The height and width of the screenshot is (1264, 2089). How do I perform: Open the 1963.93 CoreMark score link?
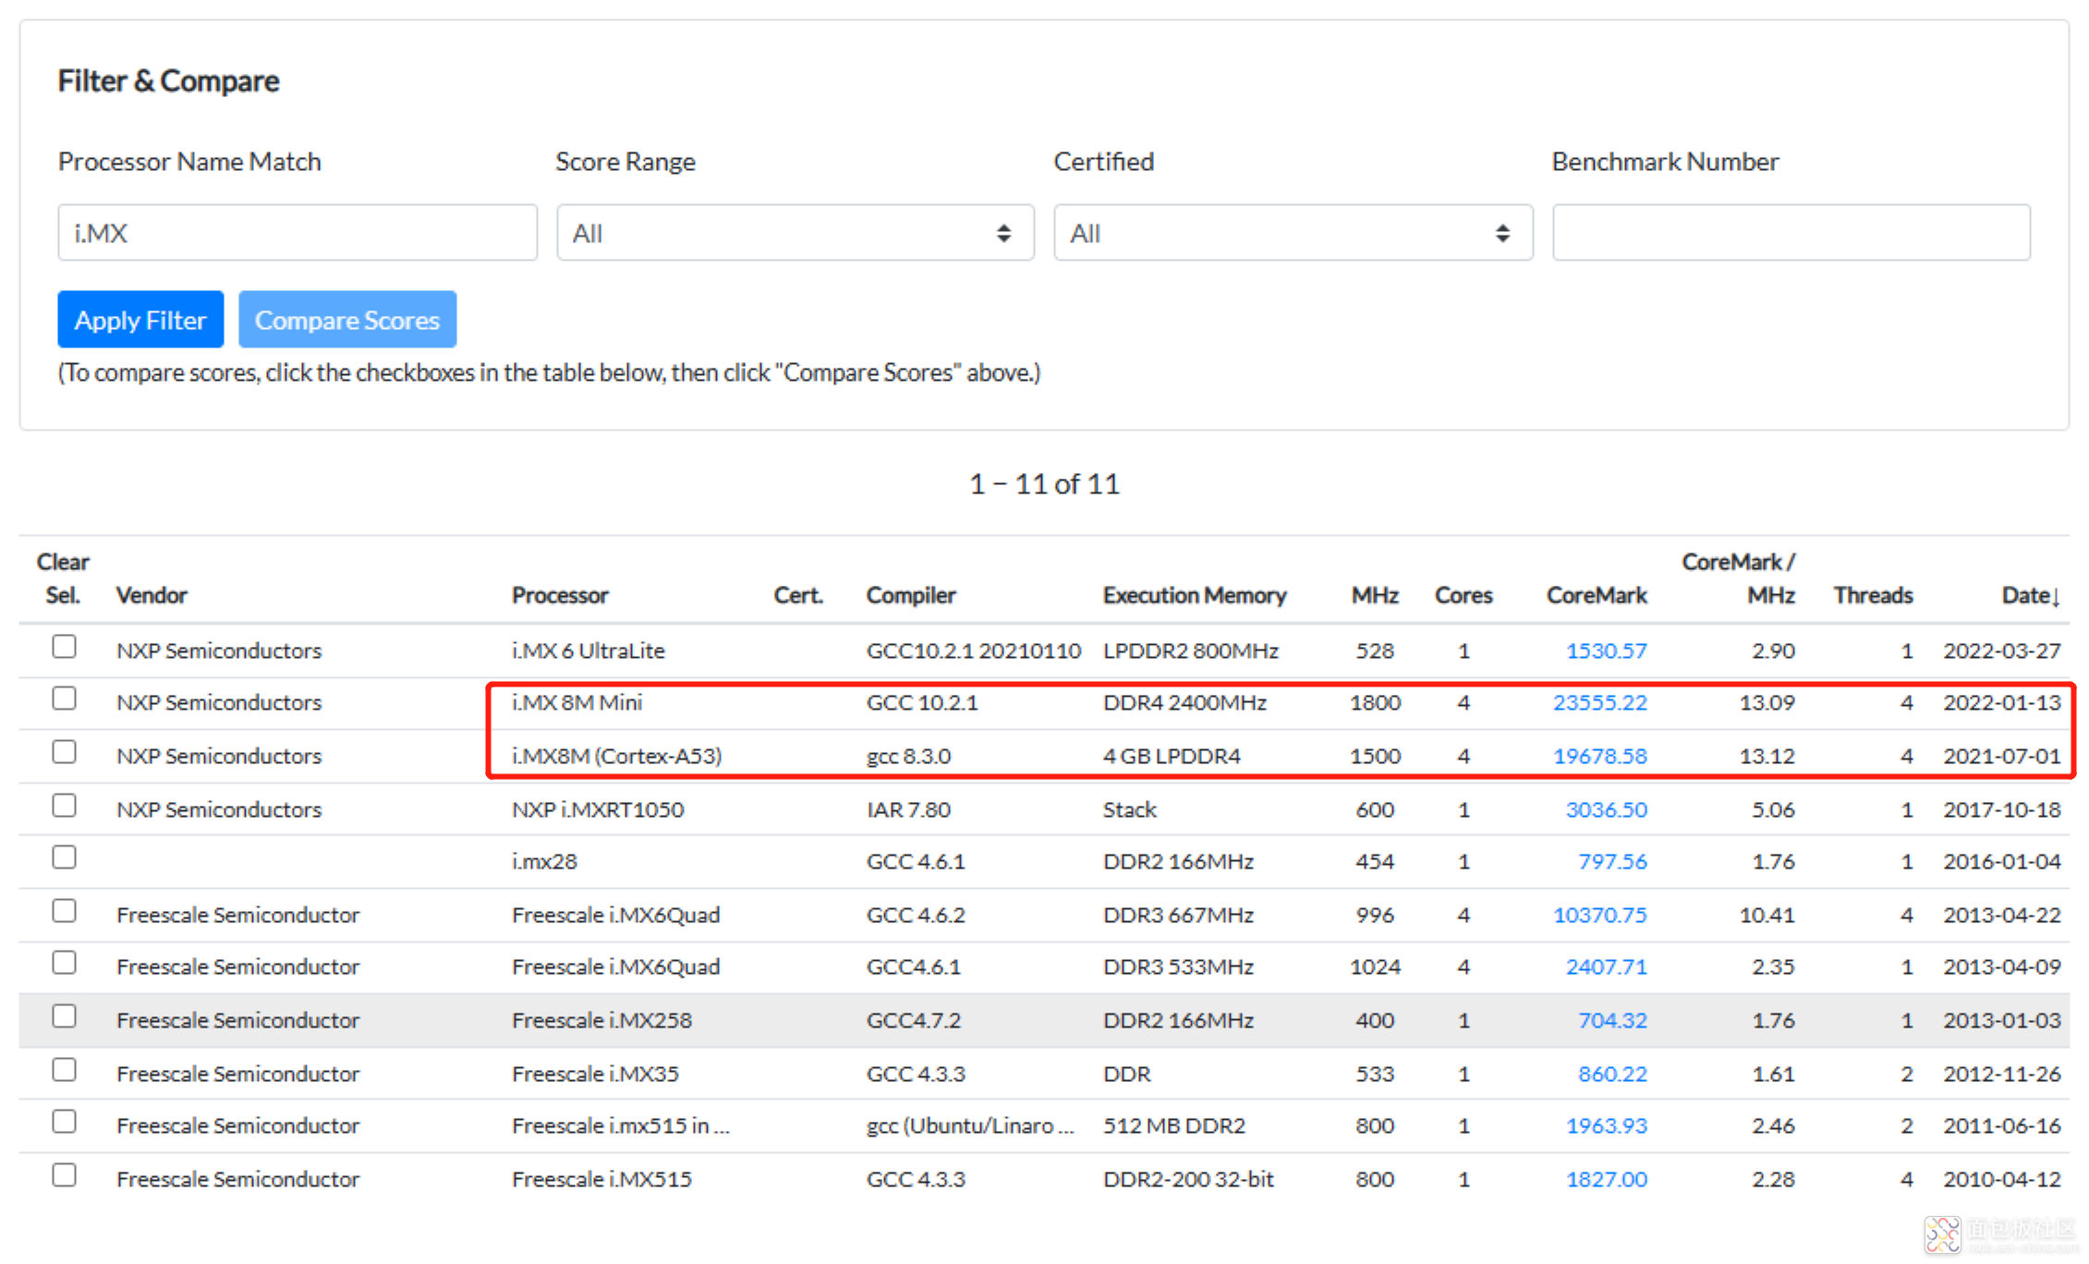coord(1606,1125)
